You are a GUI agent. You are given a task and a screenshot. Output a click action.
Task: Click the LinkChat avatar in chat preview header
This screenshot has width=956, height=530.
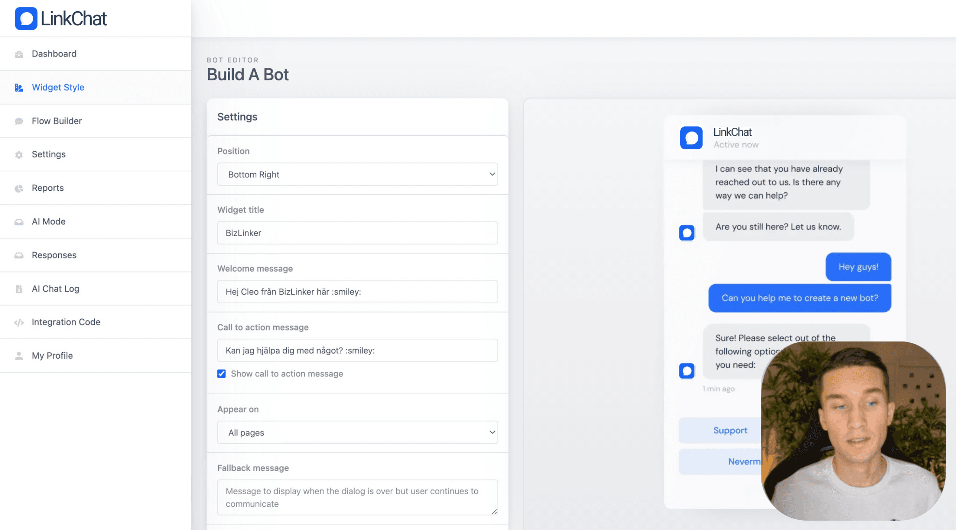691,138
